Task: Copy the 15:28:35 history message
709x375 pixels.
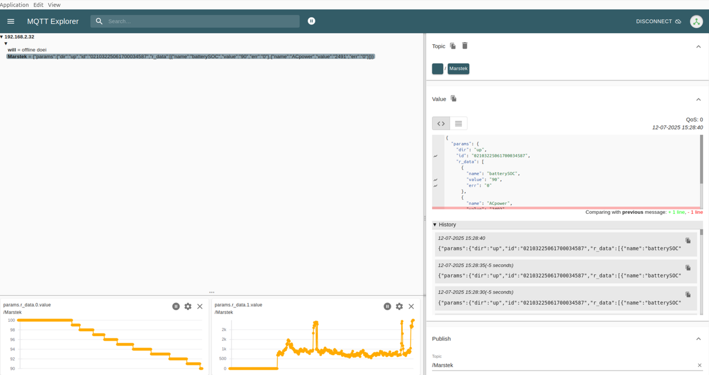Action: [x=688, y=268]
